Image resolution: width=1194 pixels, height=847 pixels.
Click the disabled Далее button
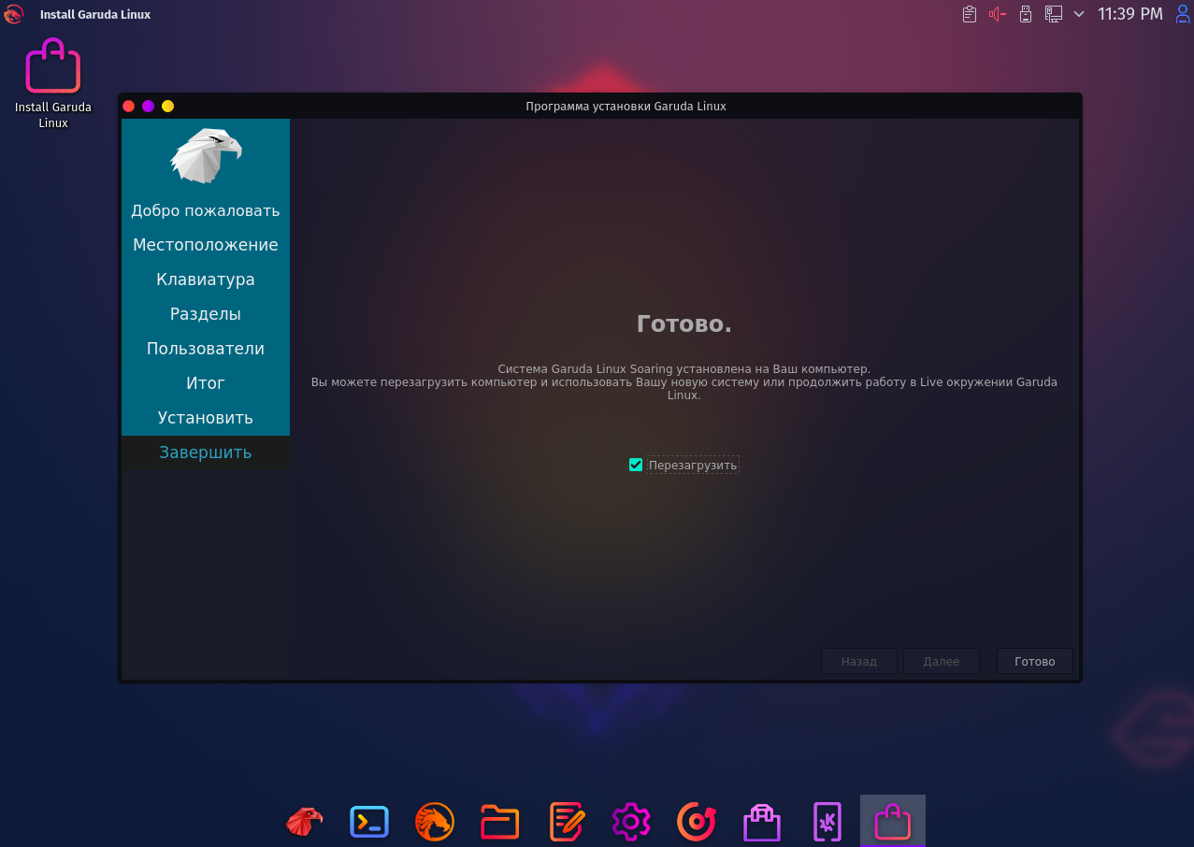click(x=942, y=661)
